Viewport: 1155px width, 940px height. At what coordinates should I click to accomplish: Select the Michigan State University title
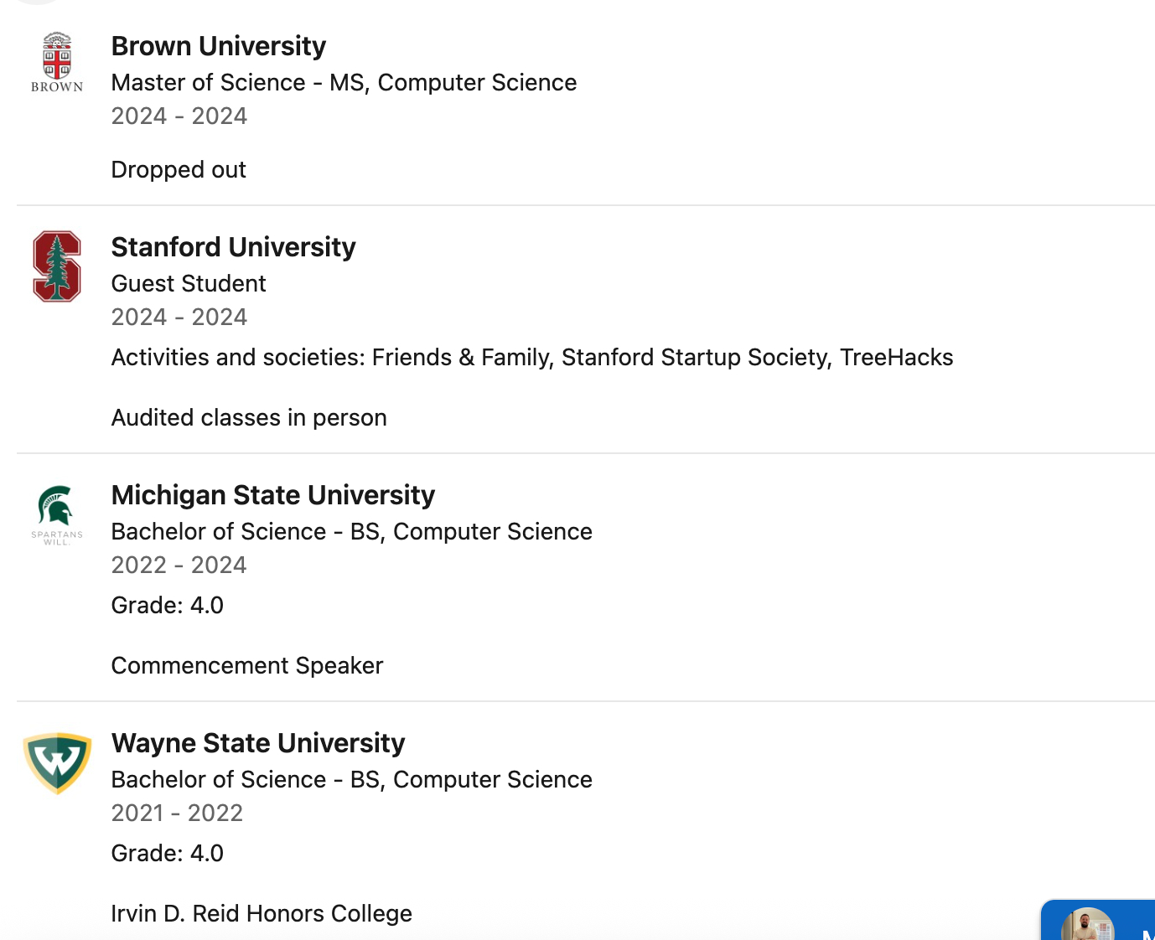pyautogui.click(x=272, y=495)
